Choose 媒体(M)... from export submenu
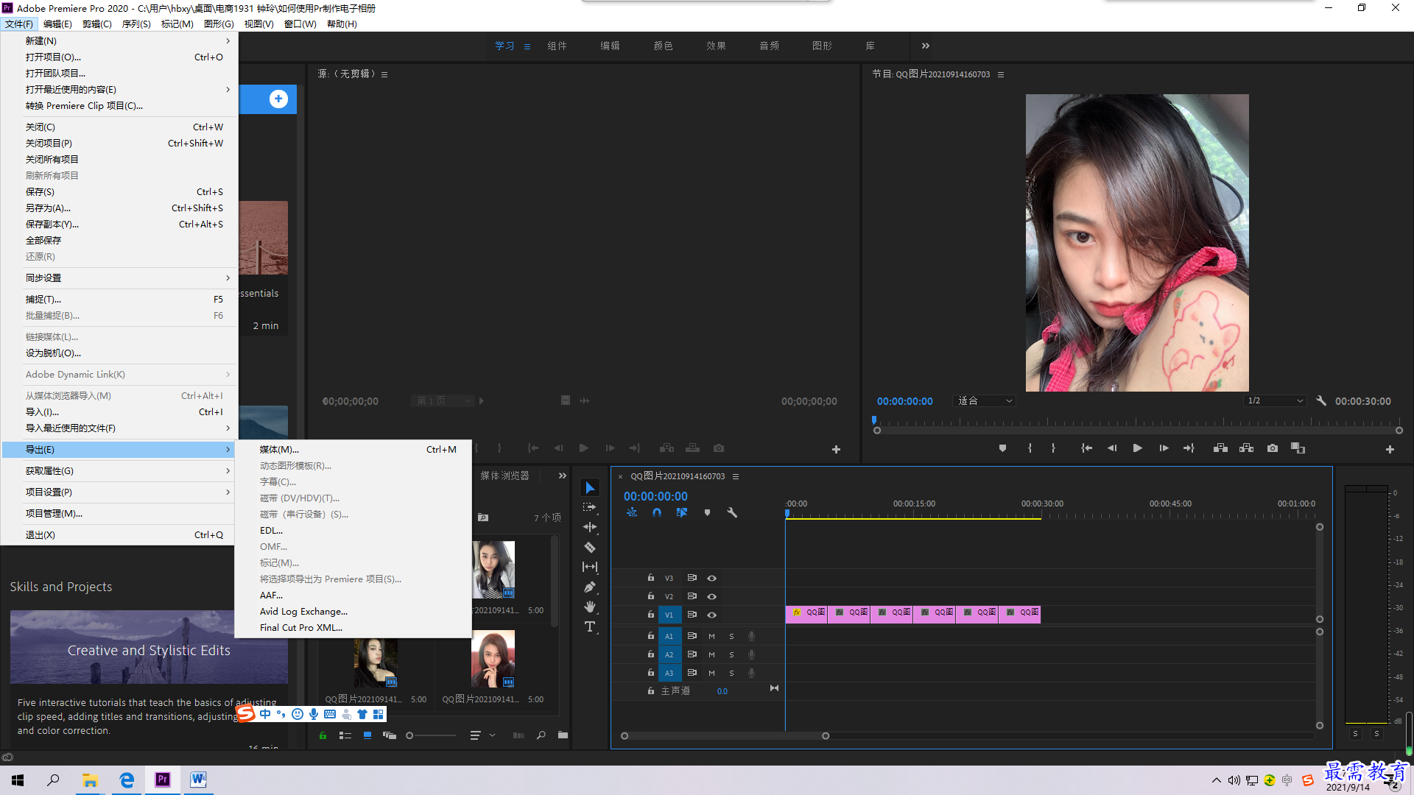This screenshot has height=795, width=1414. click(x=353, y=449)
